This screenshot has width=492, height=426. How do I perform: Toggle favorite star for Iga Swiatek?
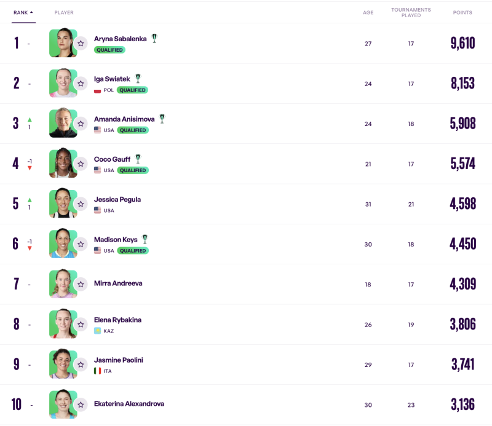coord(81,84)
